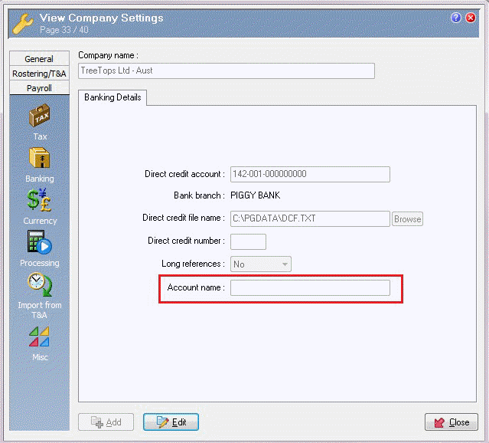
Task: Close the View Company Settings window
Action: pos(471,18)
